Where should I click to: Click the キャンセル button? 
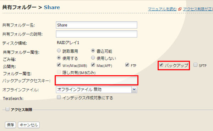29,125
